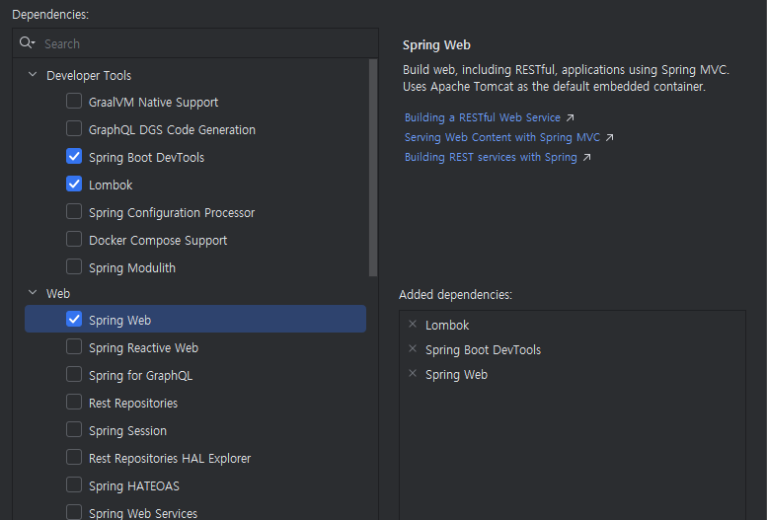This screenshot has width=767, height=520.
Task: Check Docker Compose Support
Action: click(74, 239)
